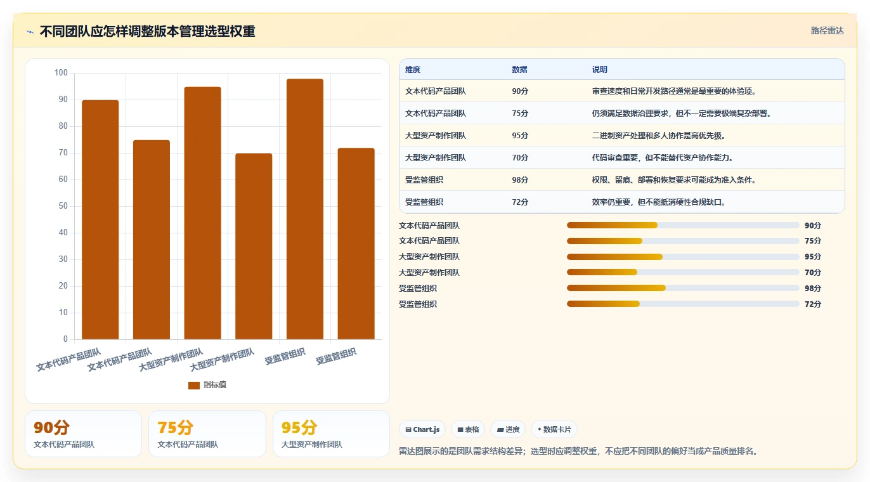Click the 数据卡片 chip icon
870x482 pixels.
tap(539, 429)
